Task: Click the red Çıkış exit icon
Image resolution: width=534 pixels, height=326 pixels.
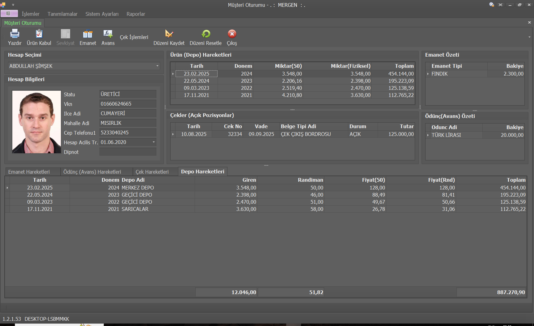Action: (232, 34)
